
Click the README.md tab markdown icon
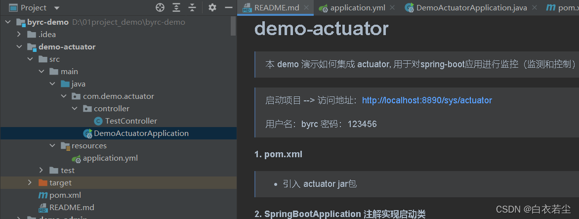point(247,8)
